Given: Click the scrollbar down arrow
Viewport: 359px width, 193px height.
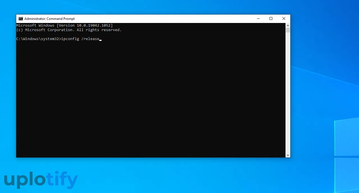Looking at the screenshot, I should 288,155.
